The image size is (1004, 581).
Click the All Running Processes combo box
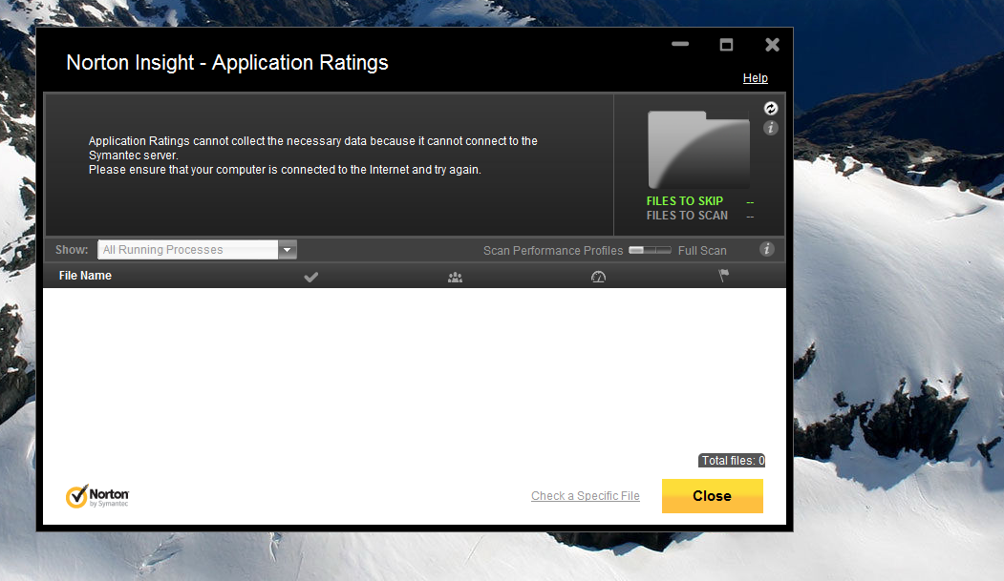tap(197, 250)
